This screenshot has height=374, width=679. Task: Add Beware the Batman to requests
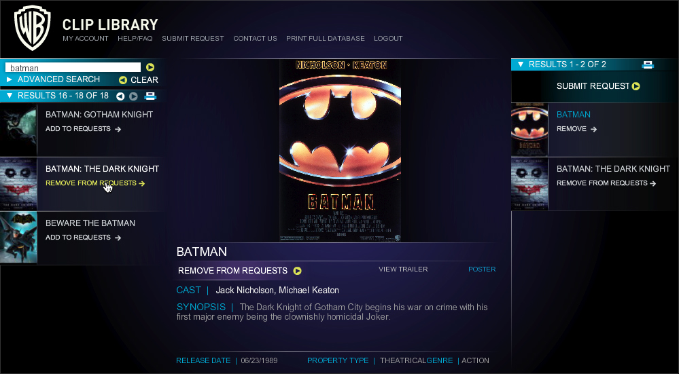78,238
